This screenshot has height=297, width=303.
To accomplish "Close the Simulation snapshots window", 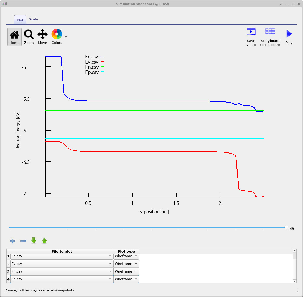I will coord(299,4).
